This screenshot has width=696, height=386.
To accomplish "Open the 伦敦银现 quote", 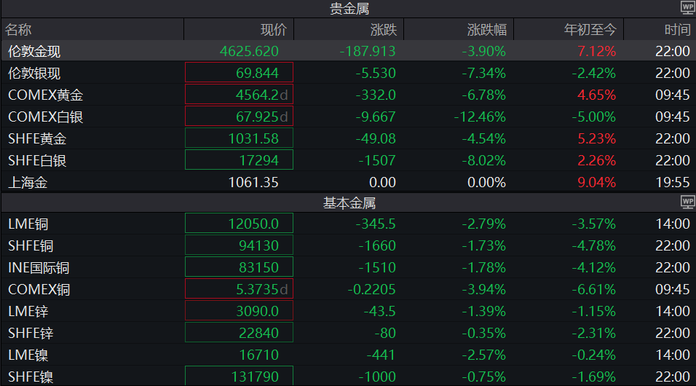I will click(x=34, y=74).
